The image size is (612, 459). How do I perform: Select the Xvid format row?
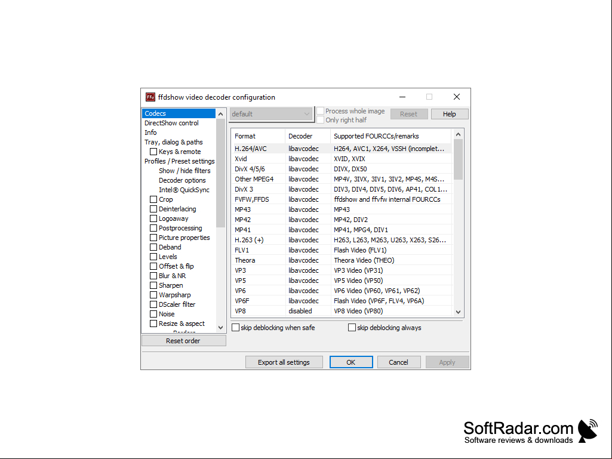[x=342, y=159]
